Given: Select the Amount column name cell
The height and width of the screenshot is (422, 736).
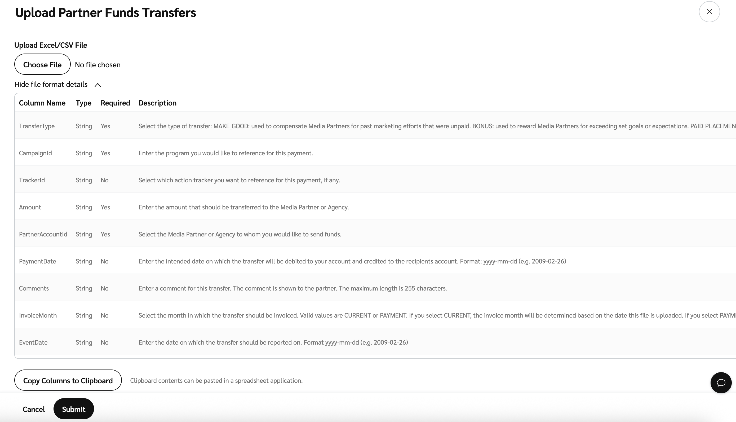Looking at the screenshot, I should 30,207.
